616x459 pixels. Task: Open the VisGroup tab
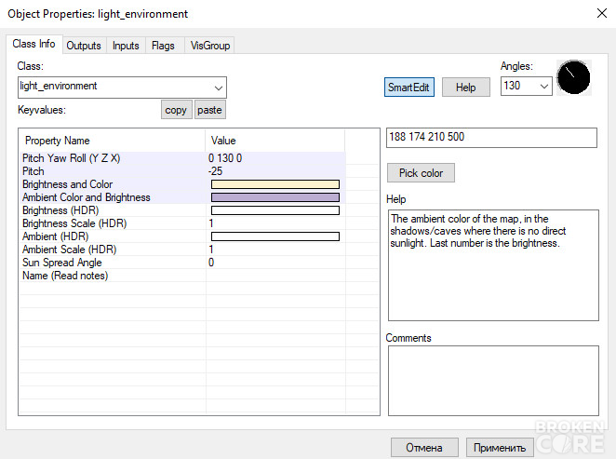pyautogui.click(x=210, y=46)
